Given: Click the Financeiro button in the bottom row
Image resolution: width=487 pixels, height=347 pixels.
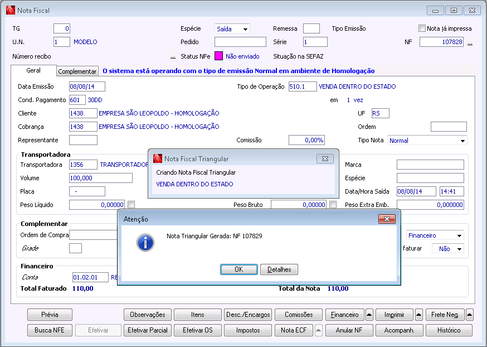Looking at the screenshot, I should coord(345,315).
